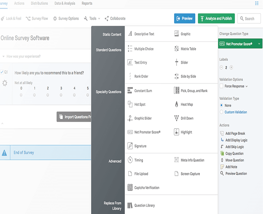Select the Custom Validation radio button
Screen dimensions: 263x214
[221, 112]
